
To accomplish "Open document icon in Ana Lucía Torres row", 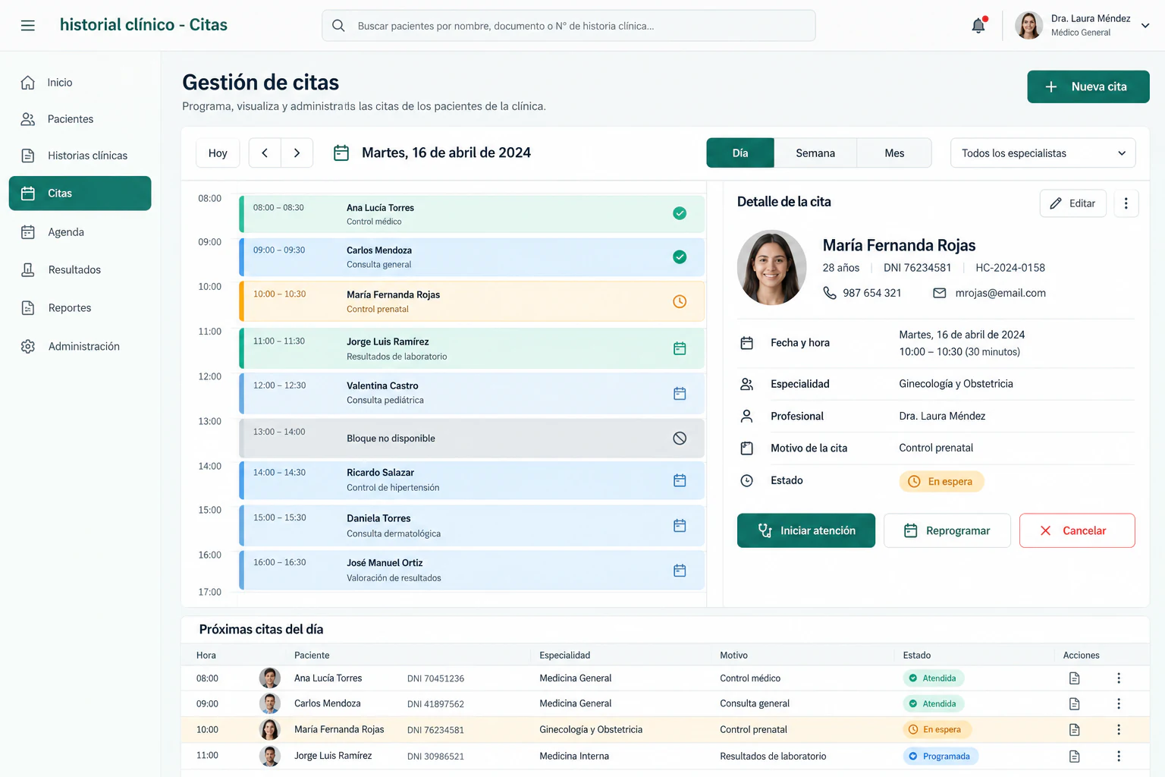I will [x=1074, y=678].
